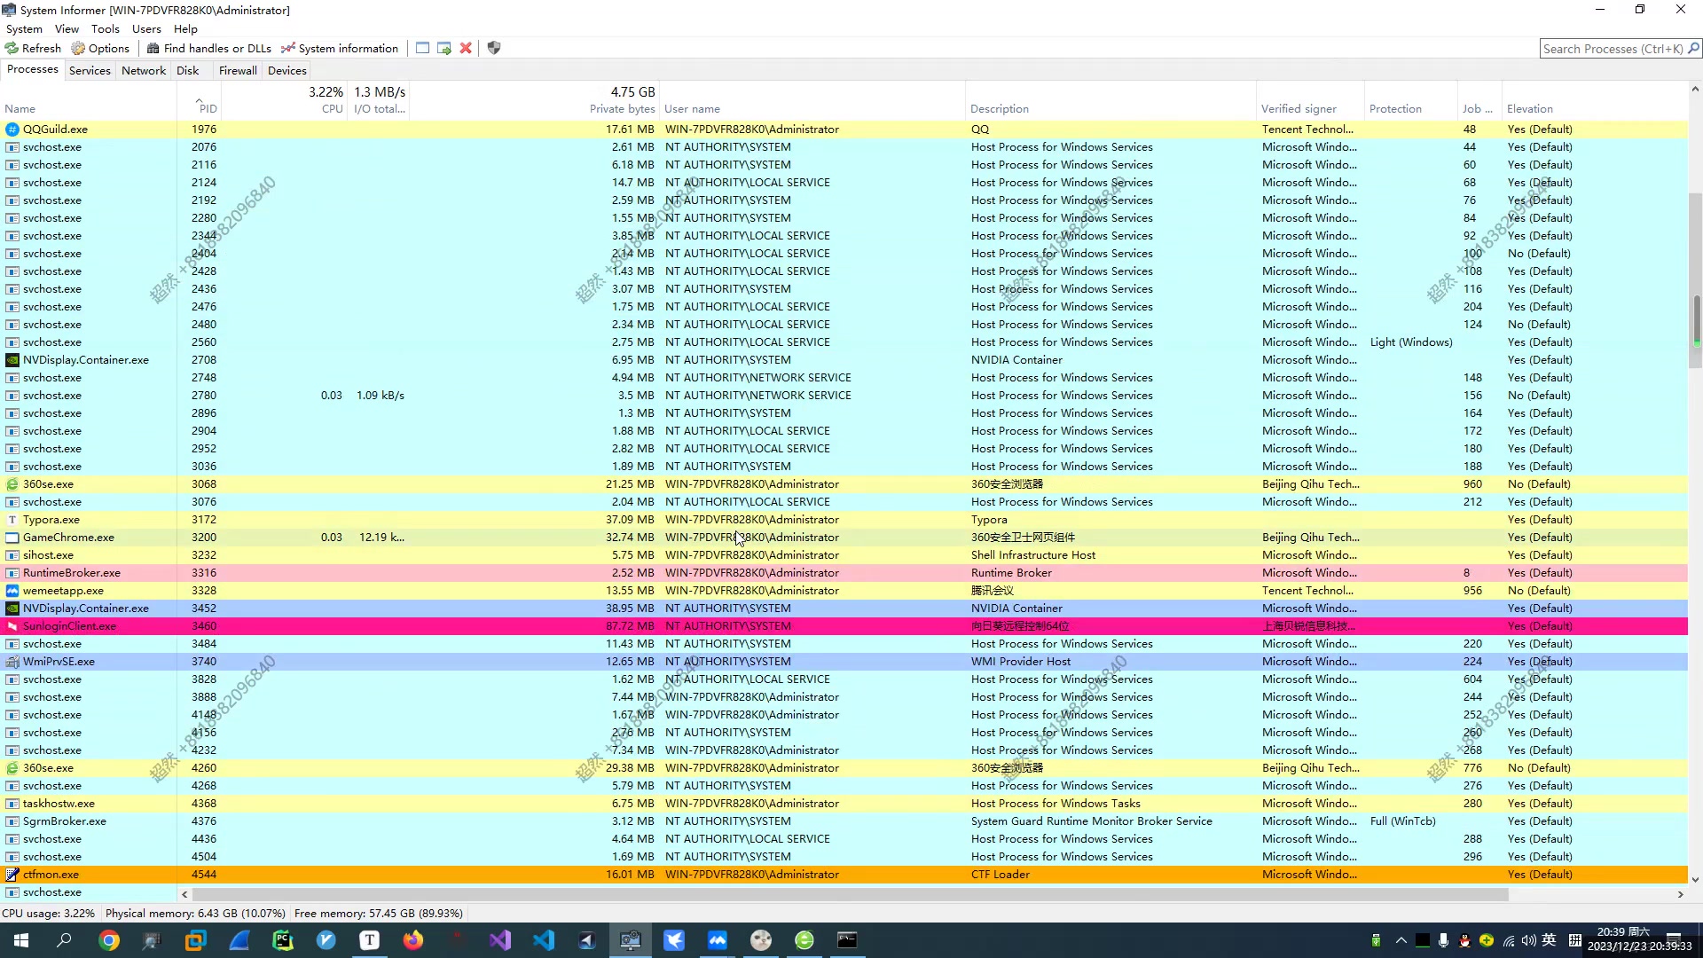Open the Windows Start button
1703x958 pixels.
21,940
